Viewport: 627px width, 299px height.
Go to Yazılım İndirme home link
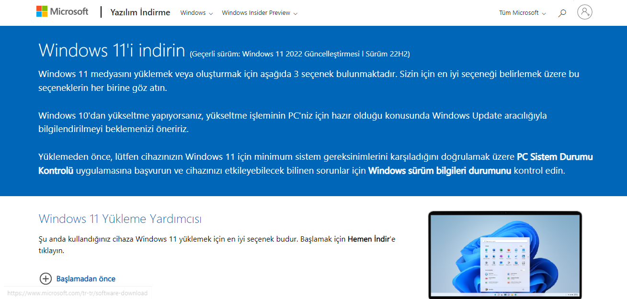coord(140,12)
